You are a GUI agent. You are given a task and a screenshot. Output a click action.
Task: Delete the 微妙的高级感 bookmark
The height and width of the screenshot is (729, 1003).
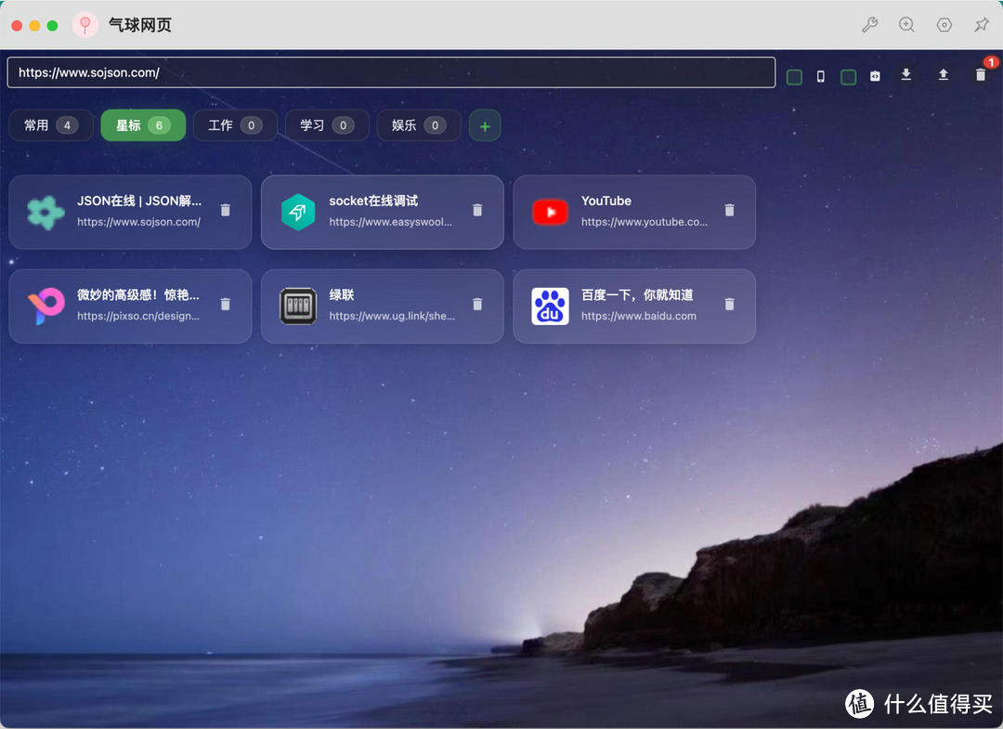(x=225, y=304)
